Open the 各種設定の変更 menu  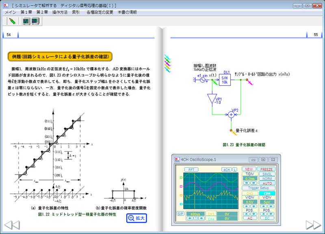(100, 12)
